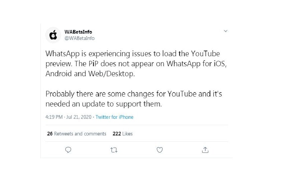Show the Likes list label
This screenshot has height=194, width=292.
[x=127, y=134]
